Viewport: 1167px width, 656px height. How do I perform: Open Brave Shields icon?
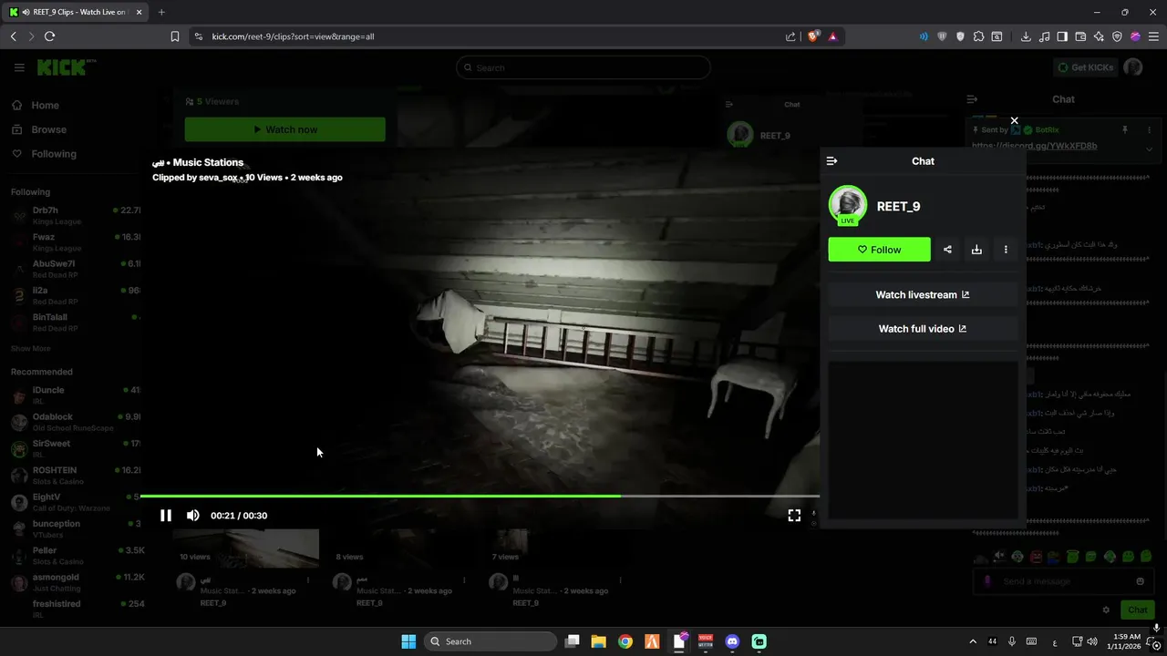point(813,36)
